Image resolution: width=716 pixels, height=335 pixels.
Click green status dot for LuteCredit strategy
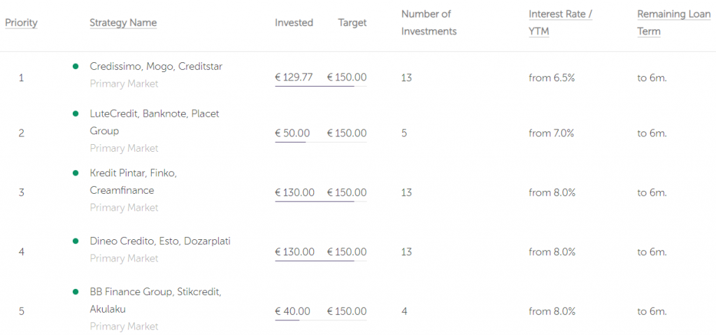pos(76,113)
